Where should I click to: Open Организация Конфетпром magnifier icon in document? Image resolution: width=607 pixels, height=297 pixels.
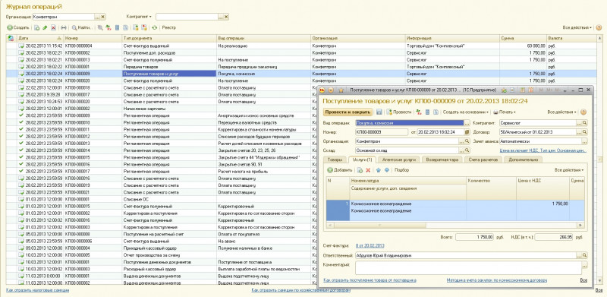(x=467, y=141)
